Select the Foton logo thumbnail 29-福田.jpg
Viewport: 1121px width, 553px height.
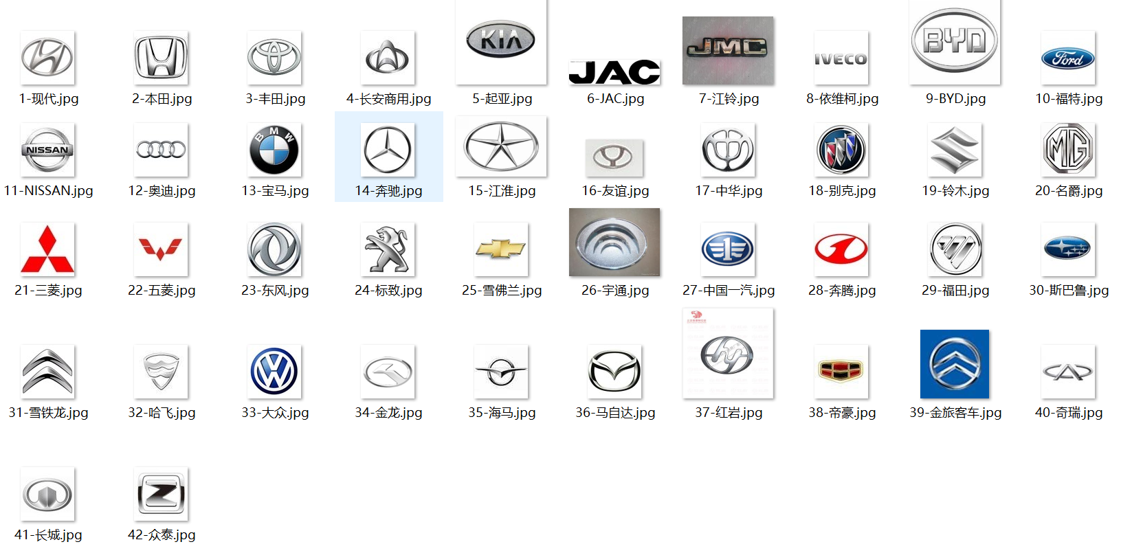[955, 249]
